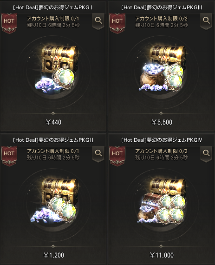Click the title [Hot Deal]夢幻のお得ジェムPKG II
The height and width of the screenshot is (265, 215).
[53, 140]
